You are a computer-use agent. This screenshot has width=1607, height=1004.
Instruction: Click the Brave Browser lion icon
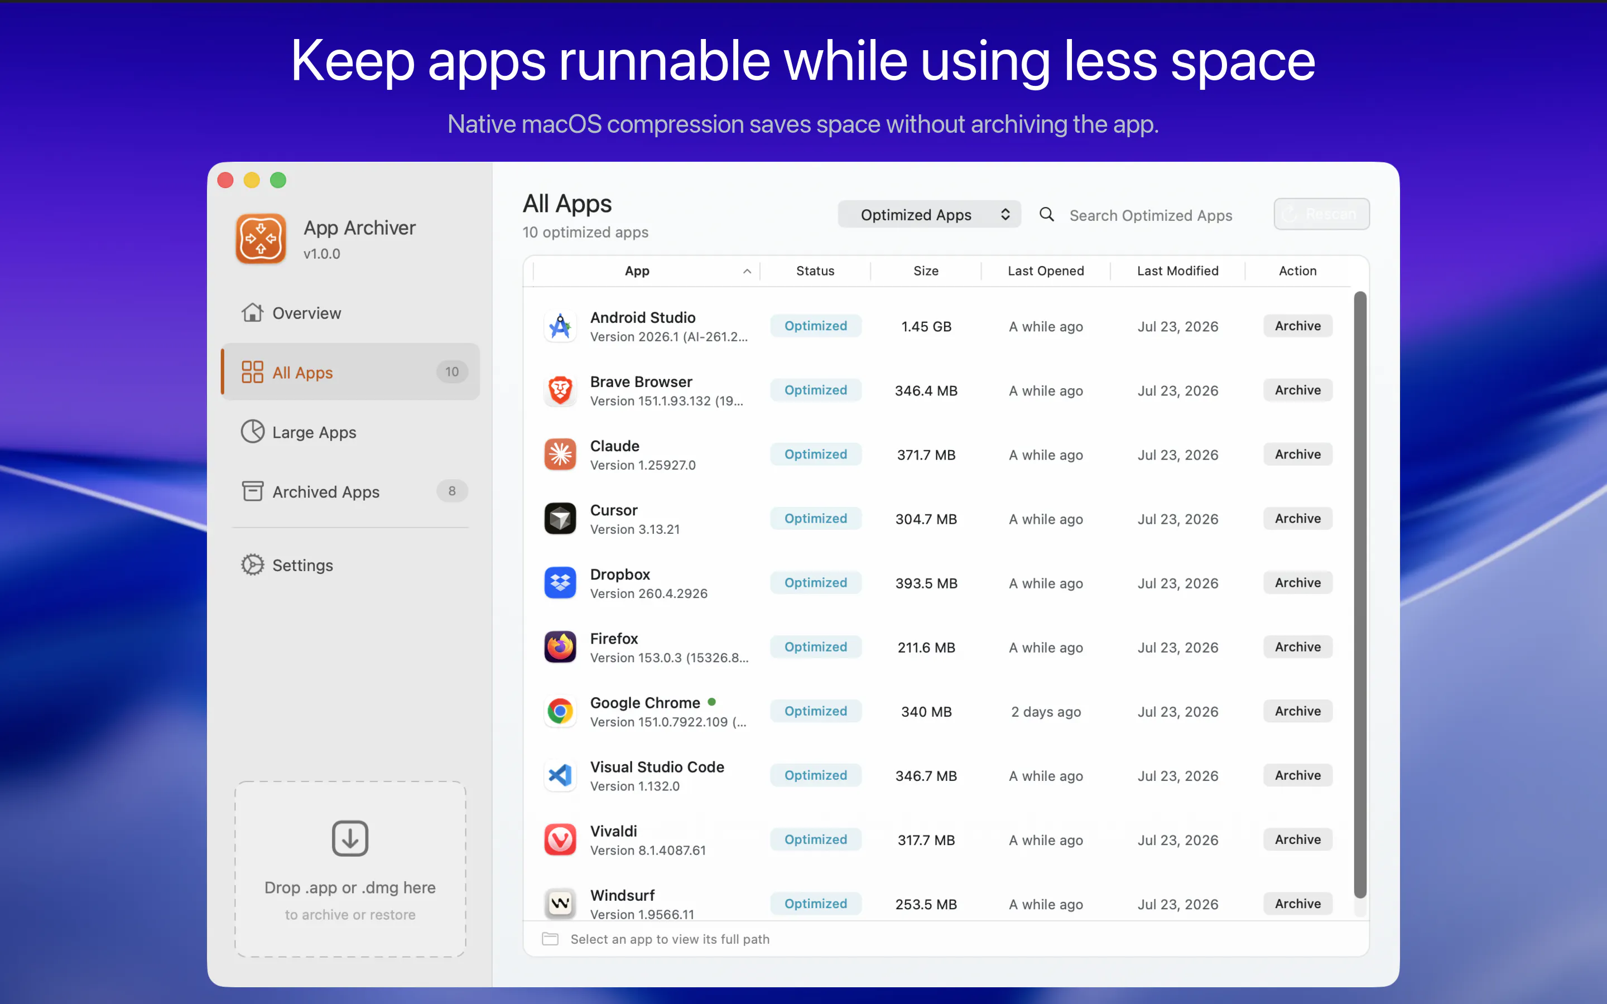[x=560, y=390]
